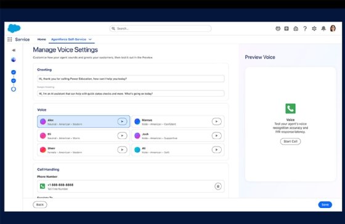Select the Ali voice card
Screen dimensions: 345x224
click(178, 150)
